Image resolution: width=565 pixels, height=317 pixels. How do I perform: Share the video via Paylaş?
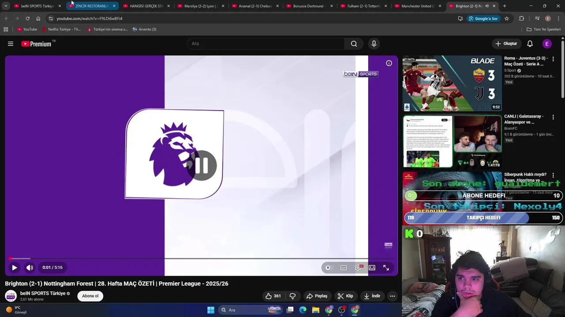[317, 296]
